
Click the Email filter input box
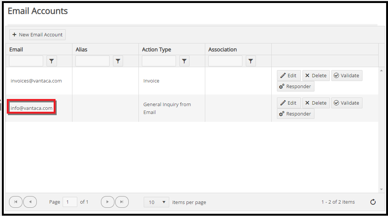[x=26, y=61]
